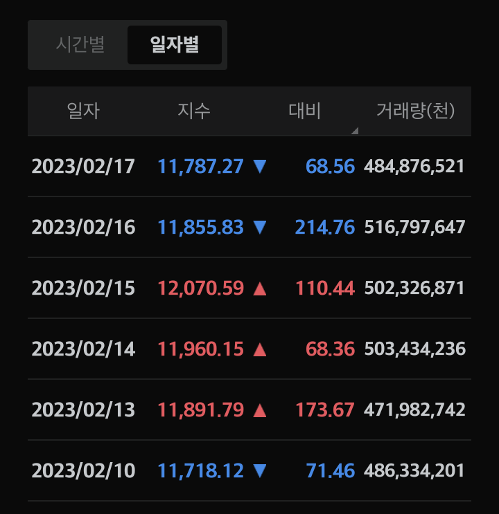Click volume 484,876,521
Image resolution: width=499 pixels, height=514 pixels.
(x=414, y=167)
